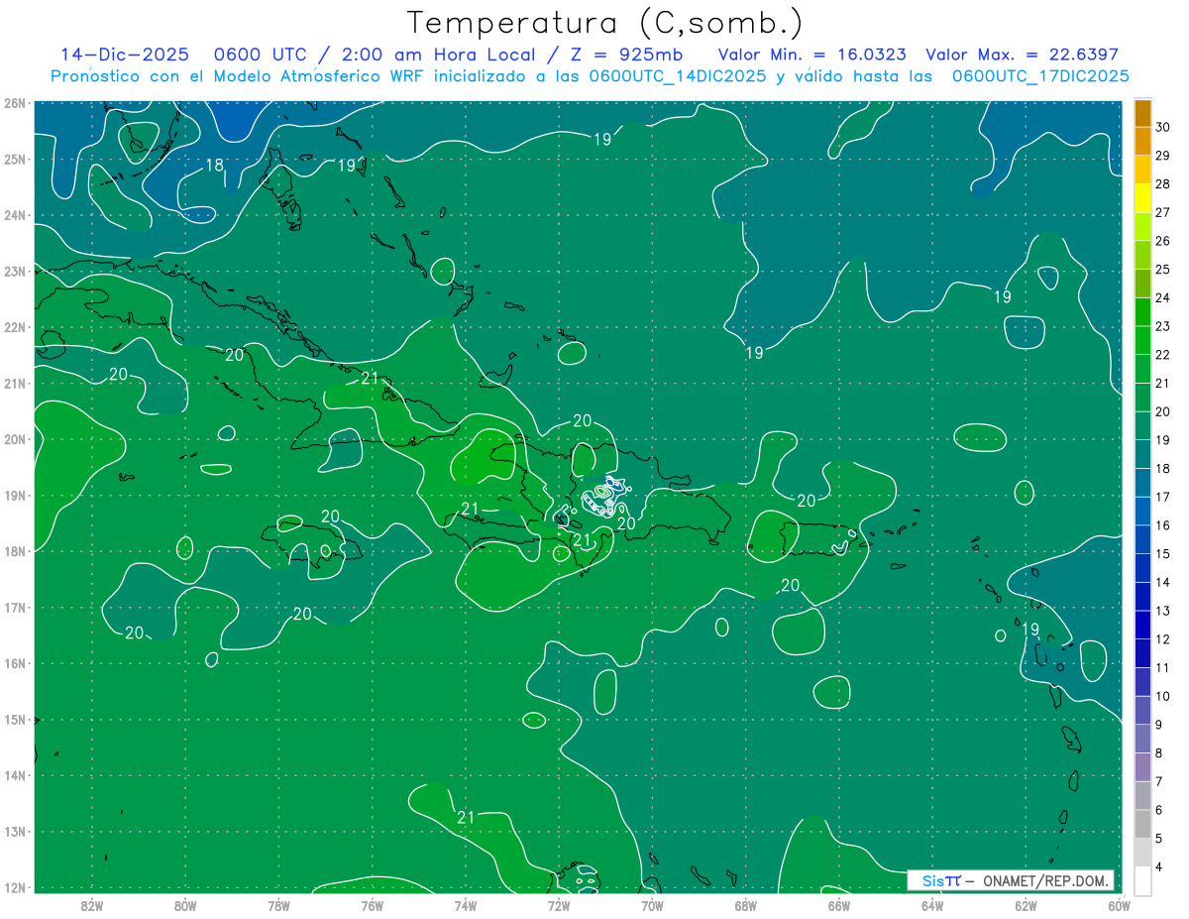Select the "Valor Min. = 16.0323" text
Screen dimensions: 1189x919
(x=811, y=55)
